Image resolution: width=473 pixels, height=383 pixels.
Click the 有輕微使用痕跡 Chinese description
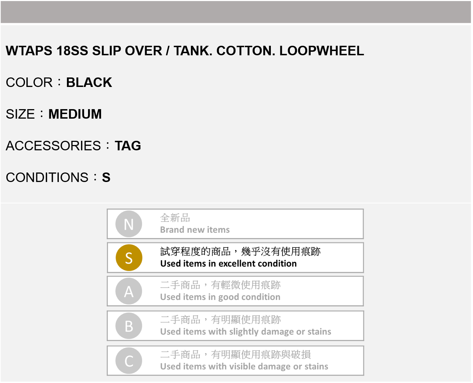pos(245,285)
